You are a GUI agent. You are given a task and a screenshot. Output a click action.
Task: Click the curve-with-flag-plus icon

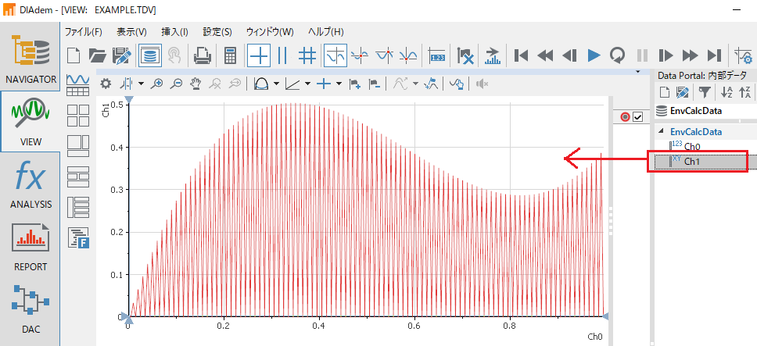(431, 84)
